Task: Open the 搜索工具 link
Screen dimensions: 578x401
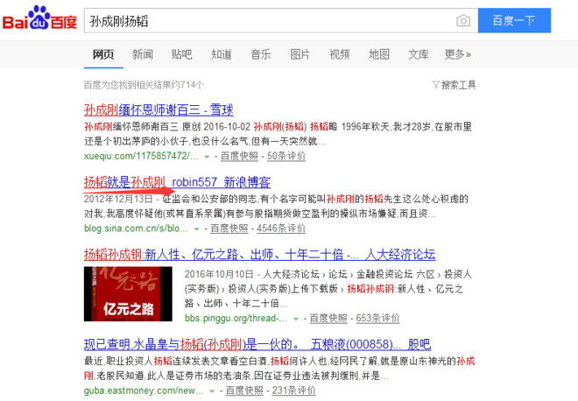Action: point(458,85)
